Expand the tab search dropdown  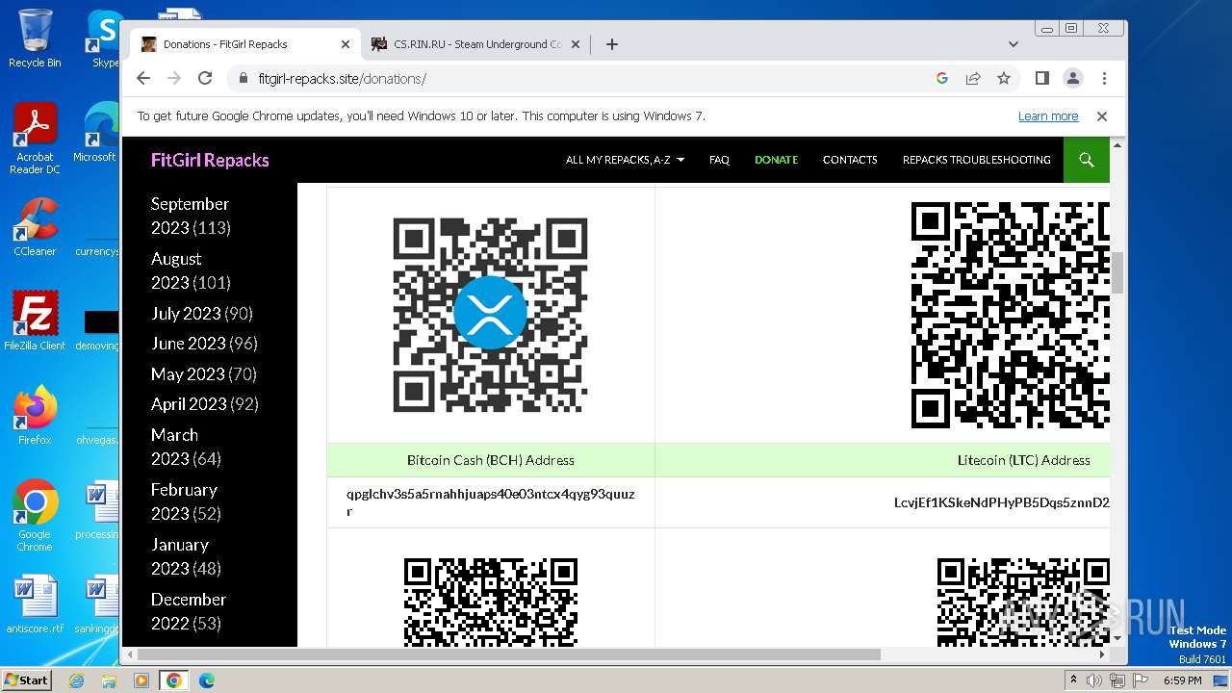(1013, 44)
